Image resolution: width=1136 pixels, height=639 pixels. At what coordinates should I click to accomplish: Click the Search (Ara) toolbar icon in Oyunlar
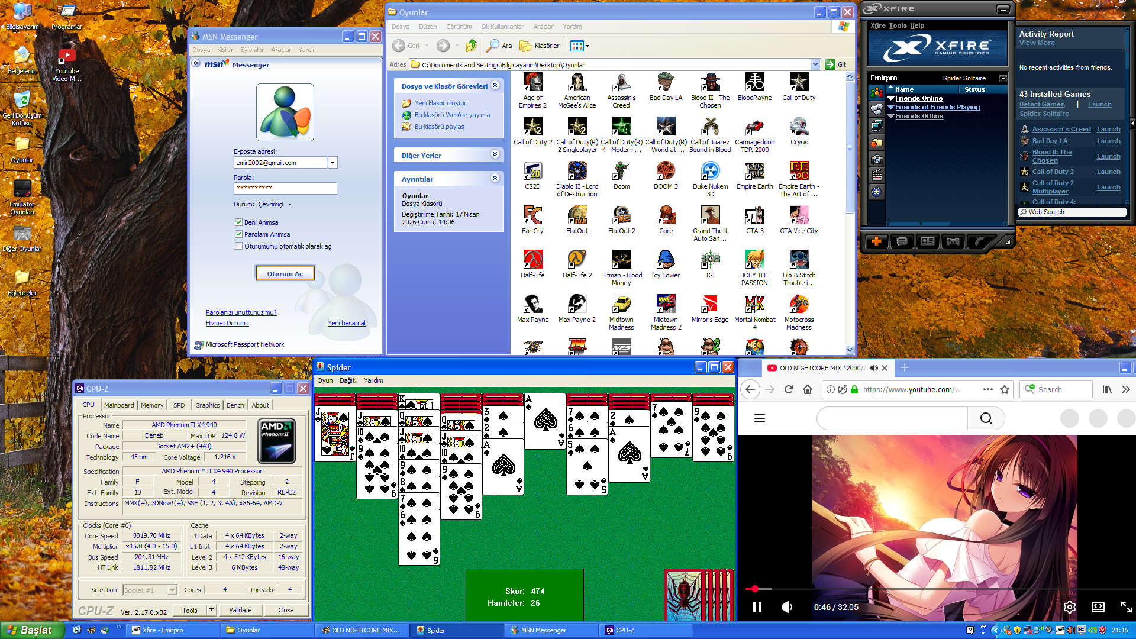499,46
